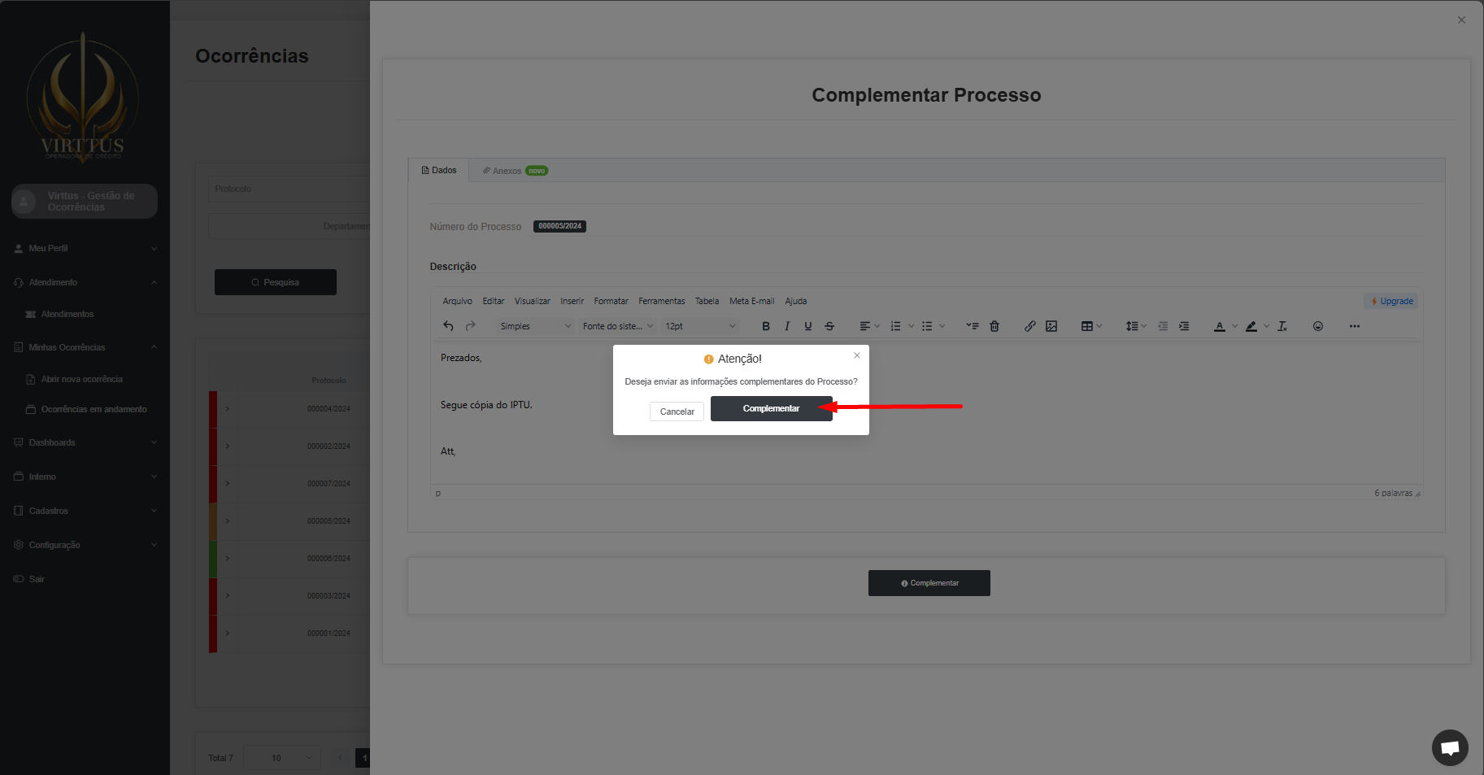The width and height of the screenshot is (1484, 775).
Task: Open the emoji picker icon
Action: pos(1317,326)
